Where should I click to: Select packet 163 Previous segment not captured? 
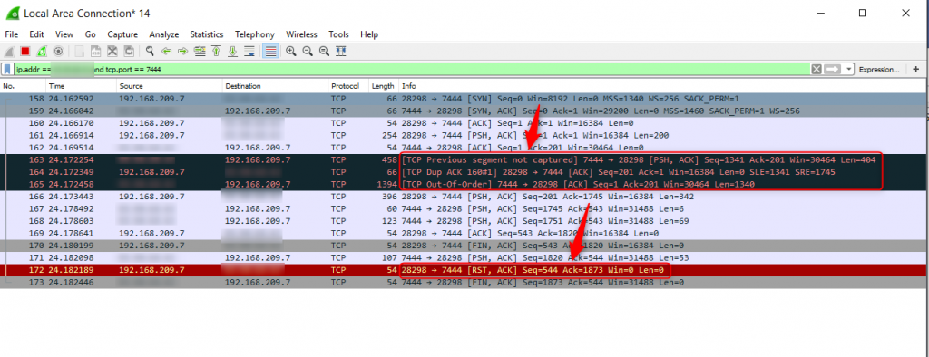[x=464, y=159]
